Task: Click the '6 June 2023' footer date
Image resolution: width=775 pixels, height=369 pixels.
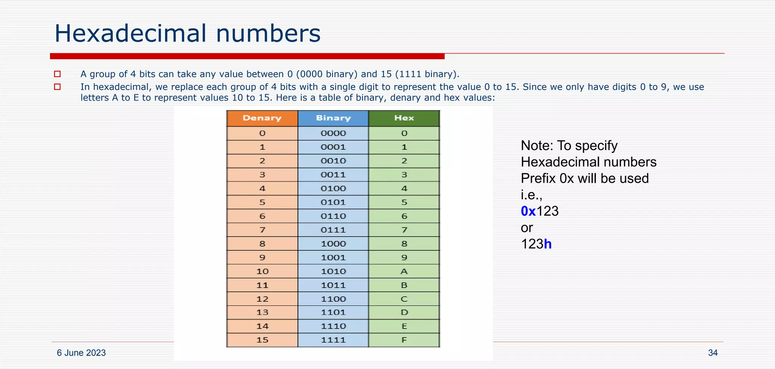Action: [x=81, y=353]
